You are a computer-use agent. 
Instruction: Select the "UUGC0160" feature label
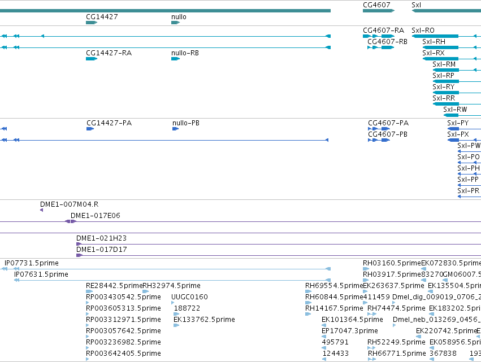coord(189,297)
